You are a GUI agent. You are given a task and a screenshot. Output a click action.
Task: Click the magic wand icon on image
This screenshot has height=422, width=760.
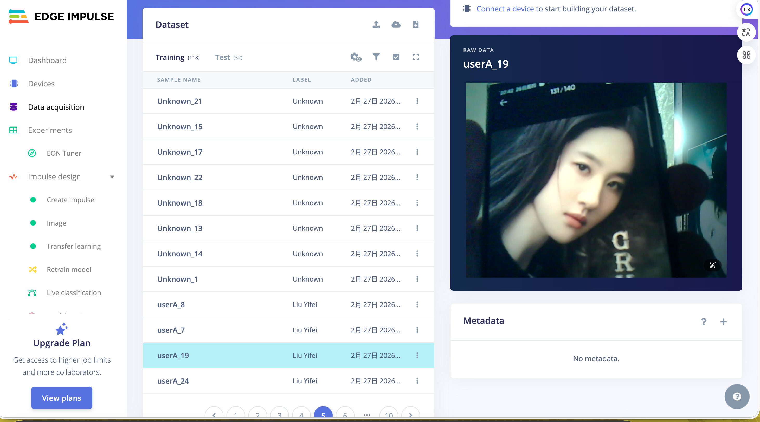[x=712, y=265]
